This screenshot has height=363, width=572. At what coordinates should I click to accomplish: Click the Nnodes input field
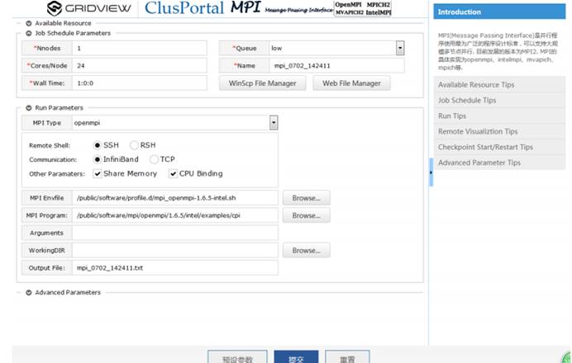pos(140,48)
